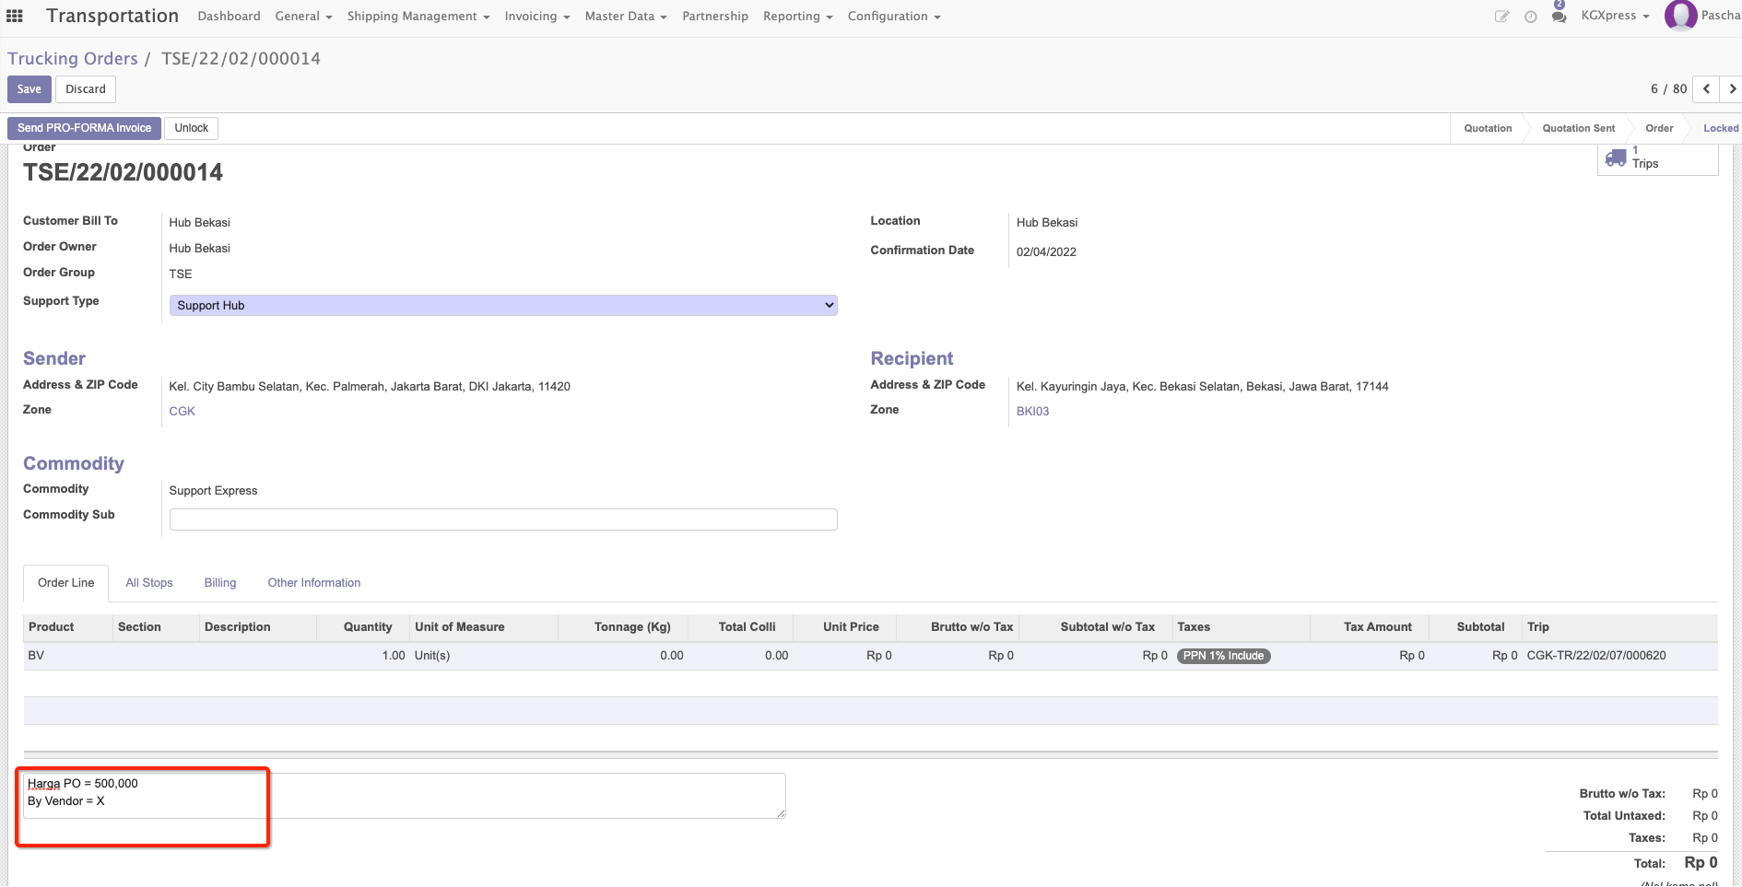Open the Partnership menu item
This screenshot has width=1742, height=887.
click(715, 17)
